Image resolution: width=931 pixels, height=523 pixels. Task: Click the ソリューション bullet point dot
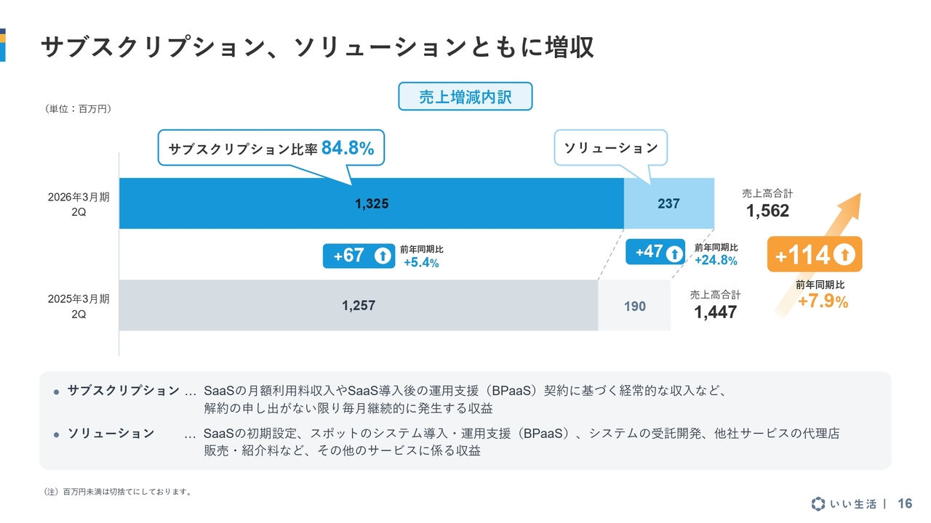coord(56,434)
